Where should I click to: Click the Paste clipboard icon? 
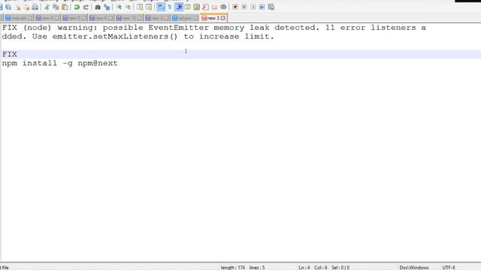click(x=65, y=7)
